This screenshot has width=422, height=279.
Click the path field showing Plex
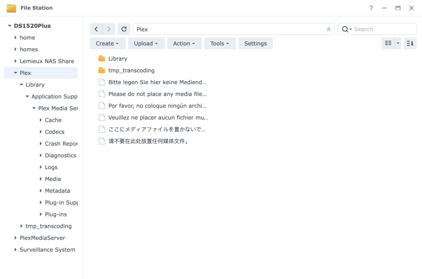coord(234,29)
